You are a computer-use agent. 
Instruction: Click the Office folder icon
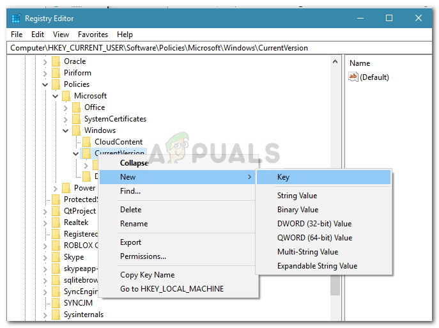76,107
